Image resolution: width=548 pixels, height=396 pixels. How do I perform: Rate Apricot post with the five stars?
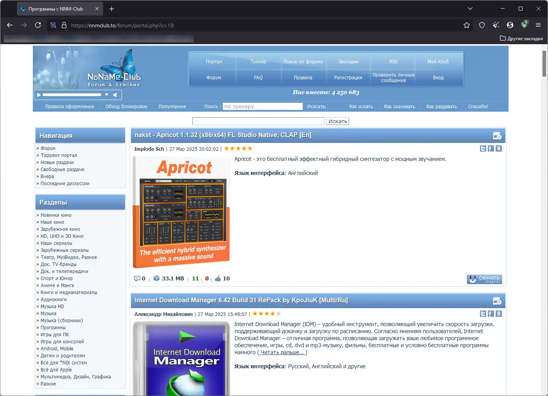[x=238, y=148]
